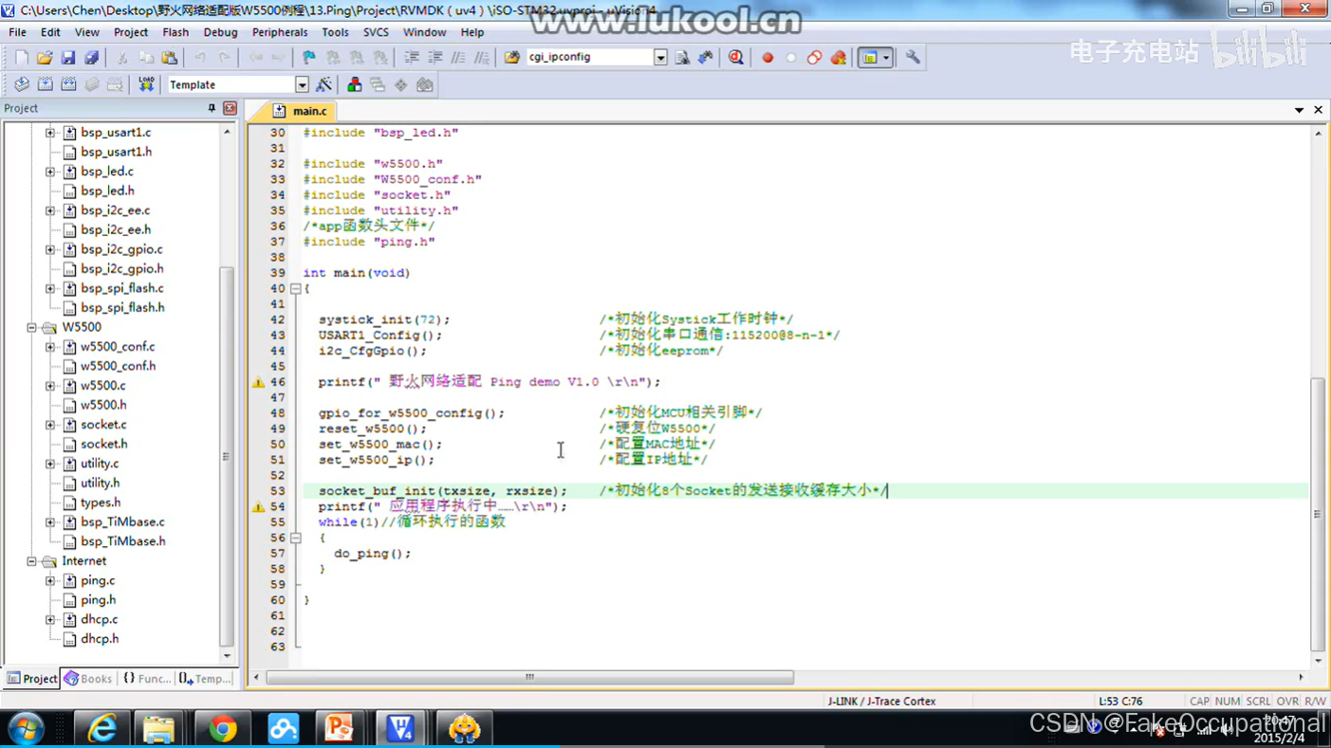Expand the bsp_usart1.c tree node
This screenshot has height=748, width=1331.
click(x=50, y=133)
